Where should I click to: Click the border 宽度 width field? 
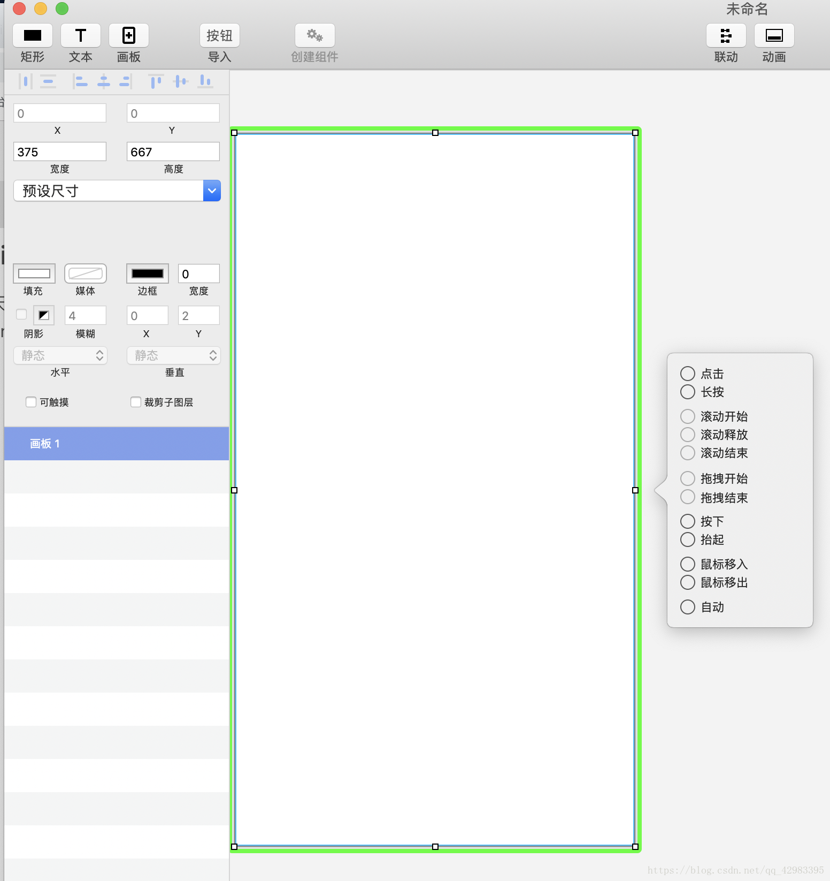[x=199, y=274]
